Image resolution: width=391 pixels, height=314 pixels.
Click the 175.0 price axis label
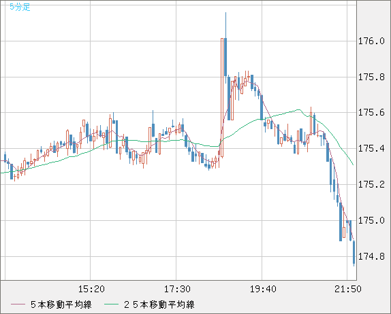371,220
